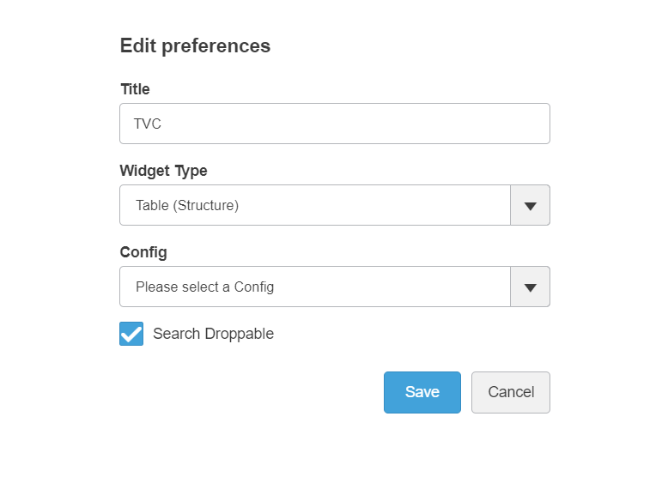
Task: Click the Widget Type label
Action: (163, 171)
